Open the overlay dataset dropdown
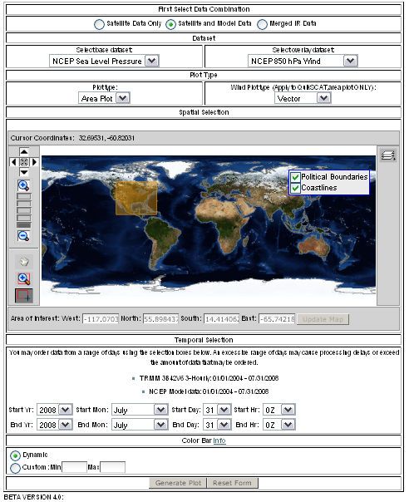Screen dimensions: 409x502 click(303, 62)
